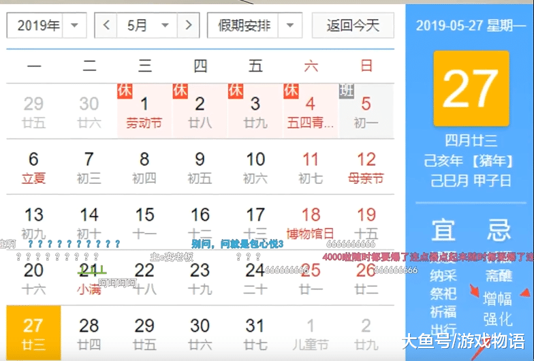This screenshot has width=534, height=361.
Task: Select May 10 初六
Action: click(x=255, y=167)
